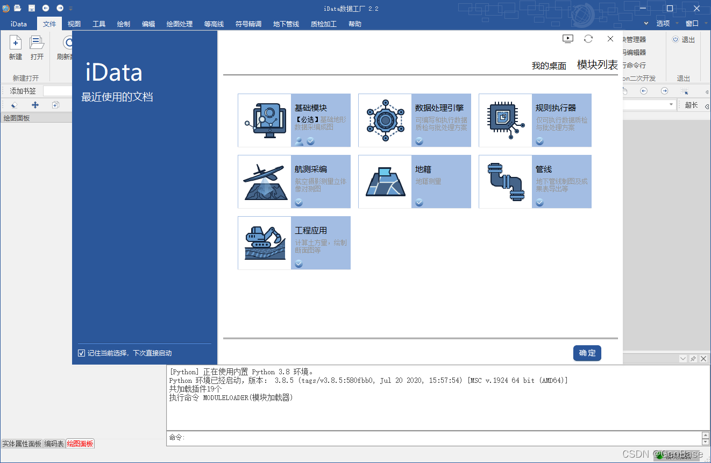
Task: Click the eraser icon in the drawing toolbar
Action: point(15,105)
